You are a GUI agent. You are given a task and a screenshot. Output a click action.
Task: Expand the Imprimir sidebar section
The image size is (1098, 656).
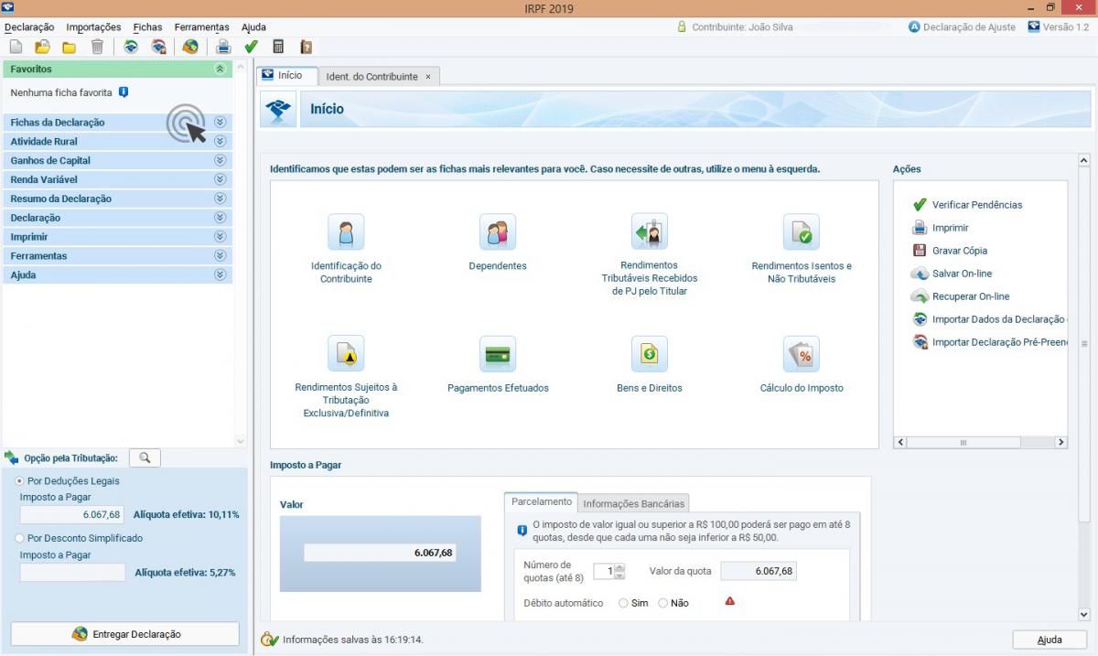(220, 237)
